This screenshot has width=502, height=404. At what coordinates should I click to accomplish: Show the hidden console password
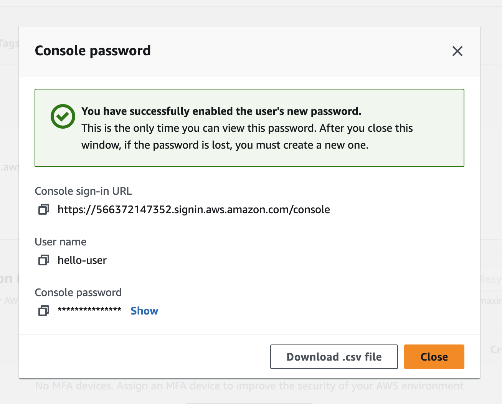tap(144, 311)
